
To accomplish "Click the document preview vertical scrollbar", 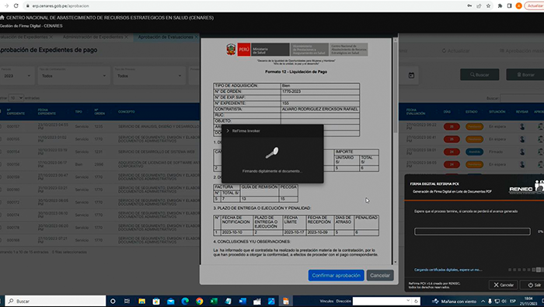I will coord(395,87).
